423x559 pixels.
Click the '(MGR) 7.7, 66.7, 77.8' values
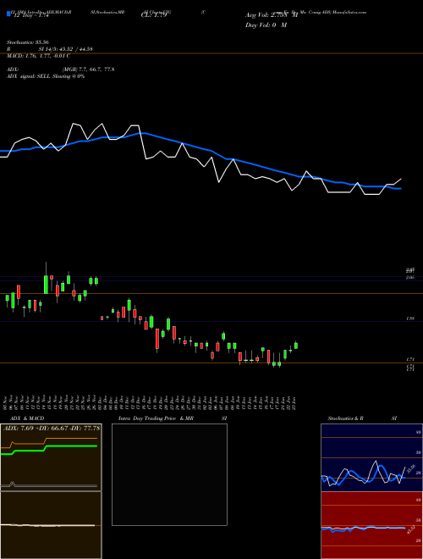88,69
